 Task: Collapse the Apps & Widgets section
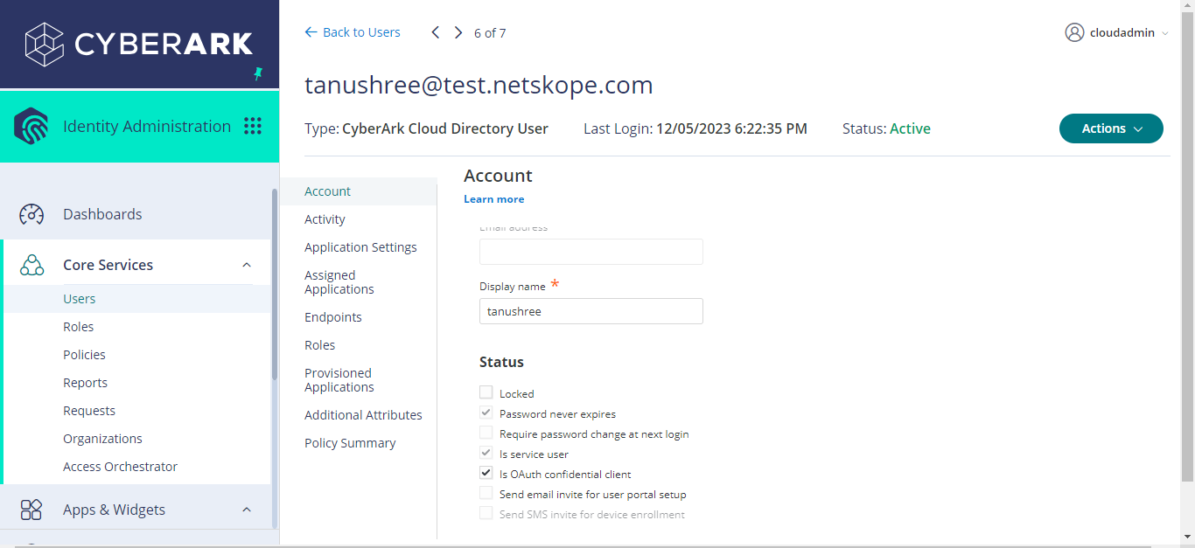pos(247,510)
